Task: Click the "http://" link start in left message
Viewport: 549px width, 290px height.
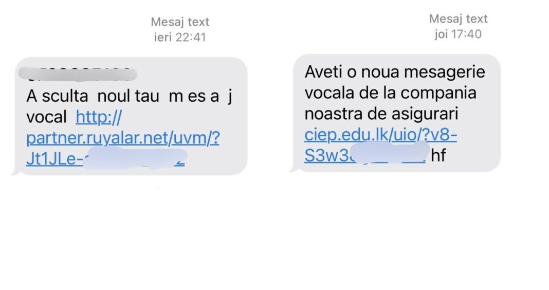Action: pos(99,117)
